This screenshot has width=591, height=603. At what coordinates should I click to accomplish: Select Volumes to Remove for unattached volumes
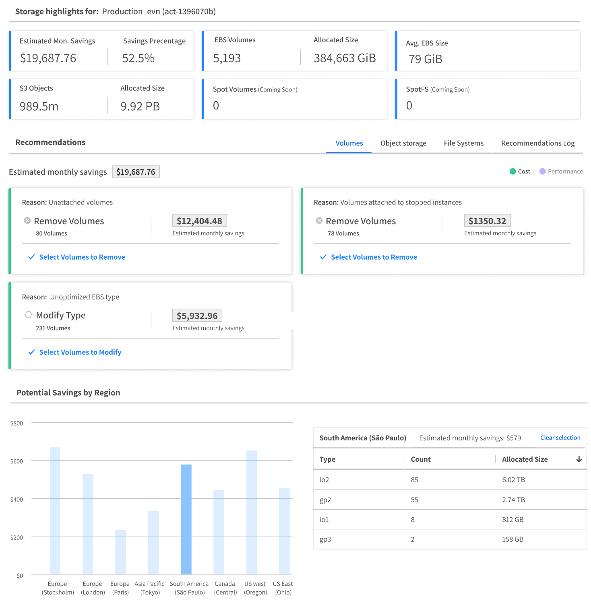pyautogui.click(x=82, y=257)
